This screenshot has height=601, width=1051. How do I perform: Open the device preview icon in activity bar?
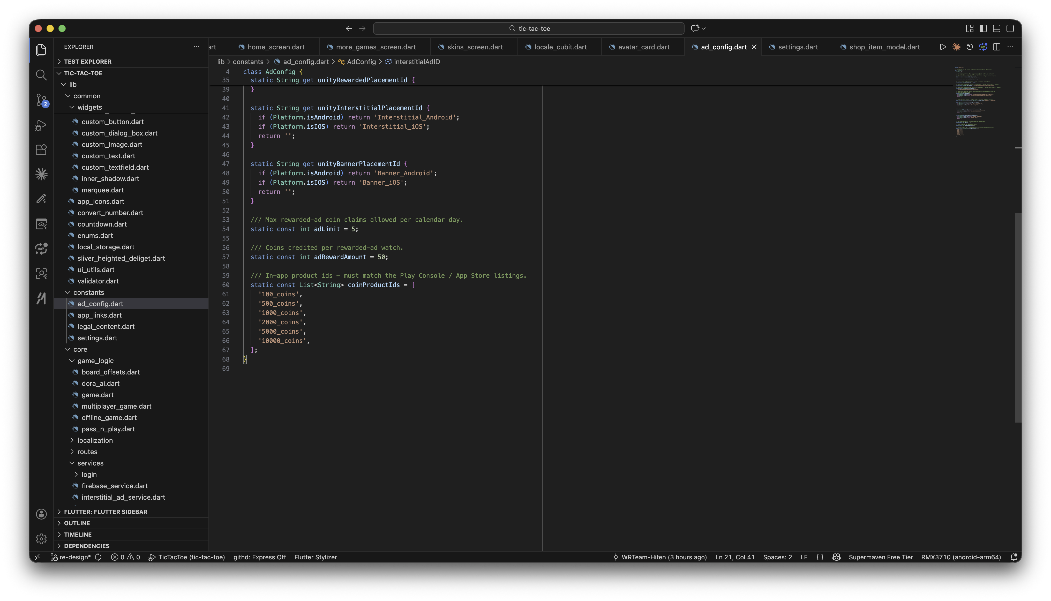41,224
